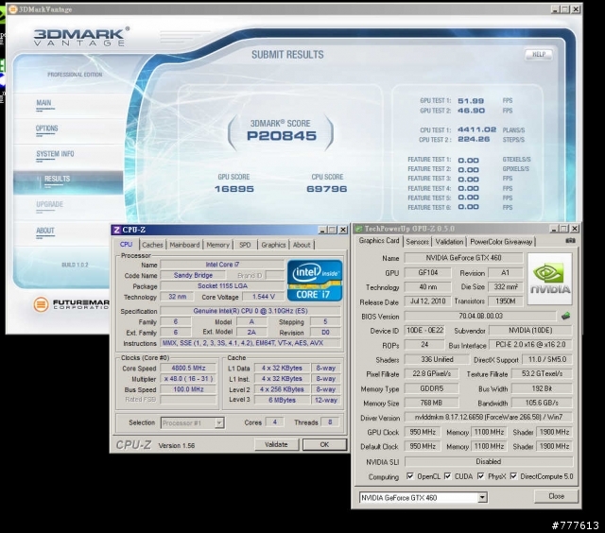Click the BIOS Version field 70.04.0B.00.03
This screenshot has height=533, width=605.
pos(480,316)
